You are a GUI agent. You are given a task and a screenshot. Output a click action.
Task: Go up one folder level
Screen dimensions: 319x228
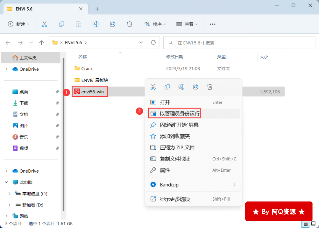(42, 43)
